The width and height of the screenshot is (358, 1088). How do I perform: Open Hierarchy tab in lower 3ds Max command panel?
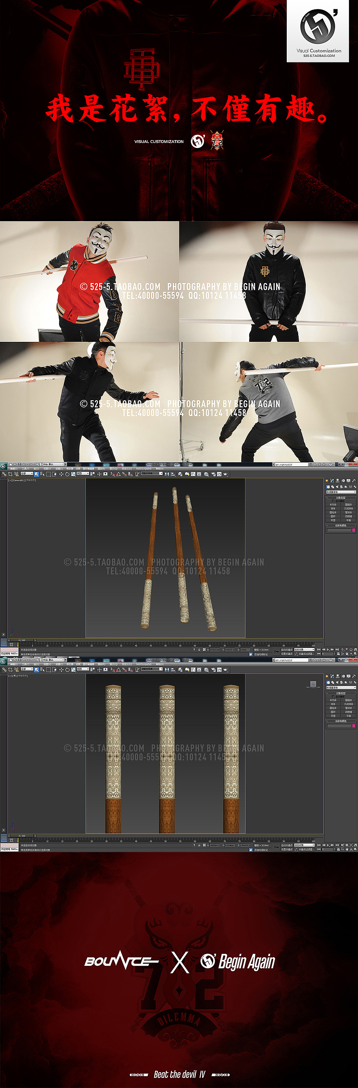338,676
